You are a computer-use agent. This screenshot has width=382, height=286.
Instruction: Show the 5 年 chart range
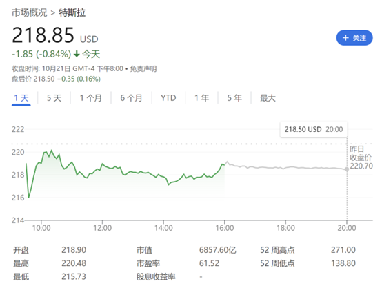click(234, 98)
